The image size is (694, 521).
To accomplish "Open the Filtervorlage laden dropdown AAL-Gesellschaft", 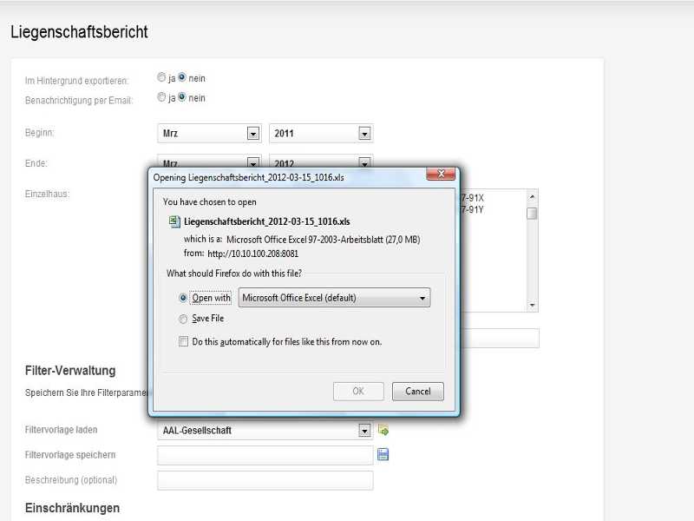I will pos(265,430).
